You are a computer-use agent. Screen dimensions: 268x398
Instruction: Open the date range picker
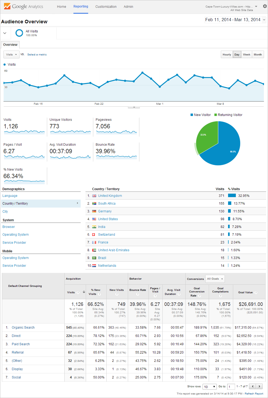[235, 20]
